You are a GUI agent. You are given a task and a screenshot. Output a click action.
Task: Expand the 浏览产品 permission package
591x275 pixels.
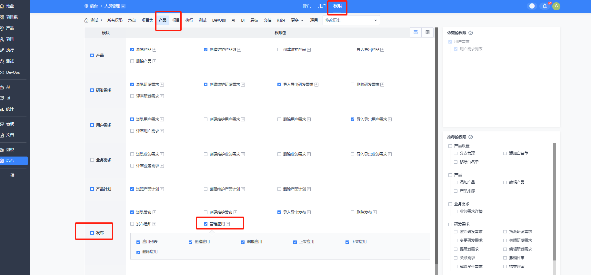pyautogui.click(x=155, y=50)
